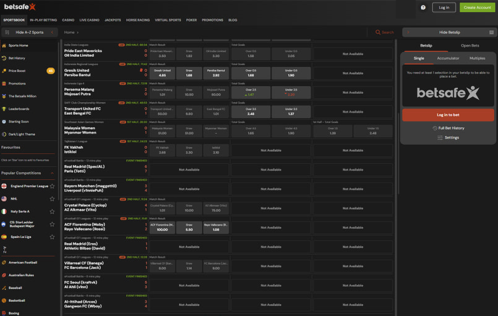Viewport: 498px width, 316px height.
Task: Select the Accumulator betslip tab
Action: 448,58
